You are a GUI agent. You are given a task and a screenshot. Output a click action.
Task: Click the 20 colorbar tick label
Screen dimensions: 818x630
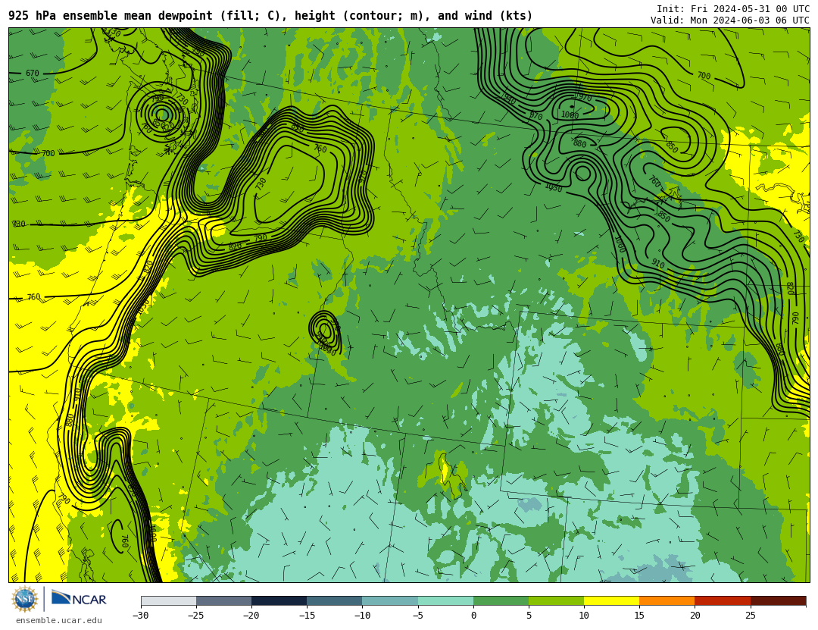[x=695, y=616]
